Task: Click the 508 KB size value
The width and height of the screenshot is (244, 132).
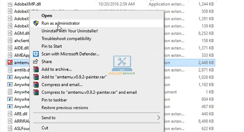Action: click(x=208, y=11)
